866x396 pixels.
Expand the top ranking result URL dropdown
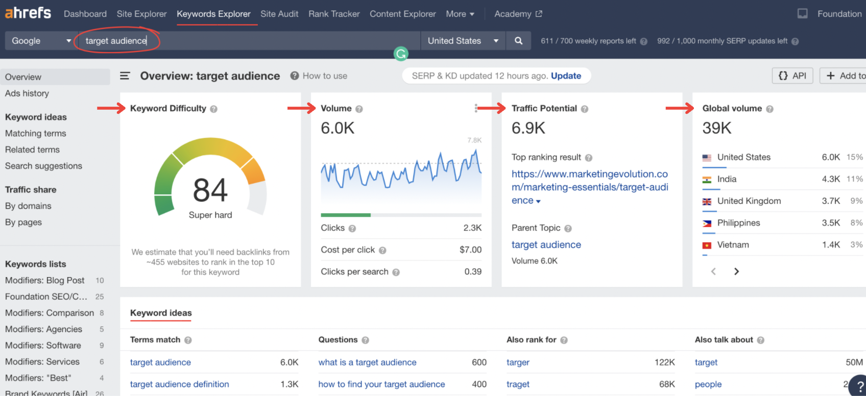[x=538, y=201]
